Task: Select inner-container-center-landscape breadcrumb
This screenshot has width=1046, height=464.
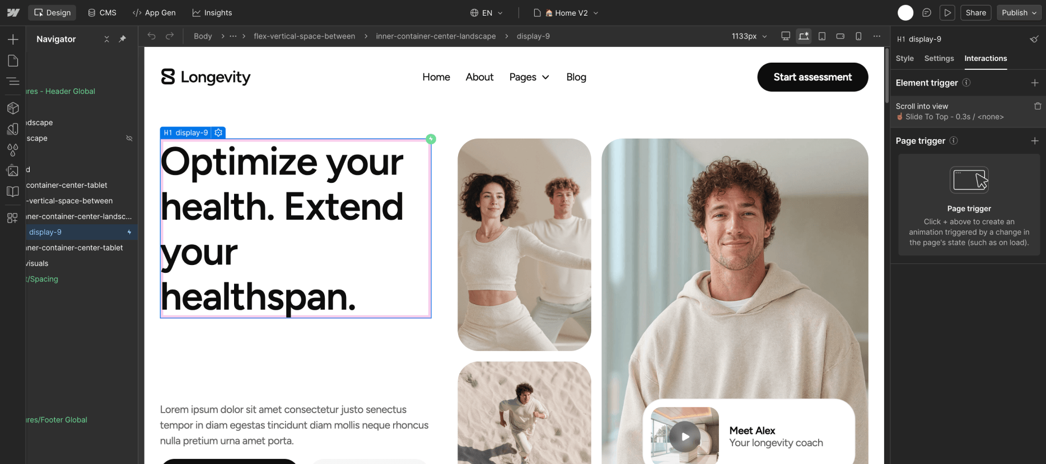Action: coord(436,36)
